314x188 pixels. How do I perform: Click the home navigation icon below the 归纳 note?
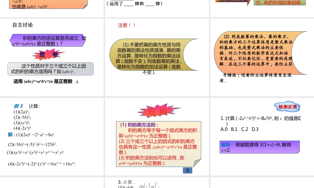point(187,170)
